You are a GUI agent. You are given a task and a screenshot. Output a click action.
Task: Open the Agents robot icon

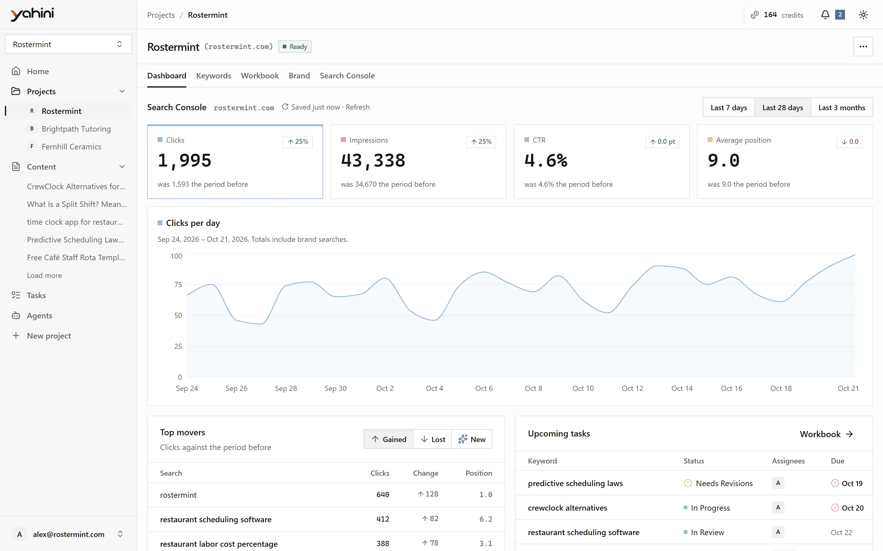pos(16,316)
